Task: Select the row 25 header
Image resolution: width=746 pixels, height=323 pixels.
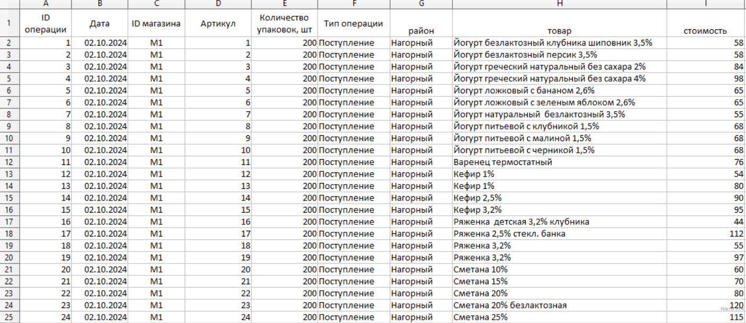Action: coord(10,317)
